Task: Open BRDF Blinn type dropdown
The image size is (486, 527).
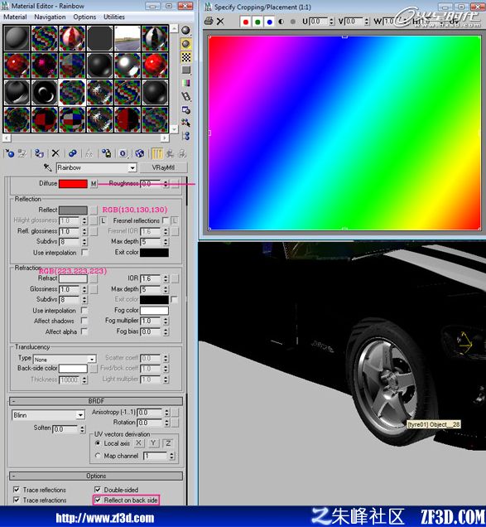Action: pos(80,415)
